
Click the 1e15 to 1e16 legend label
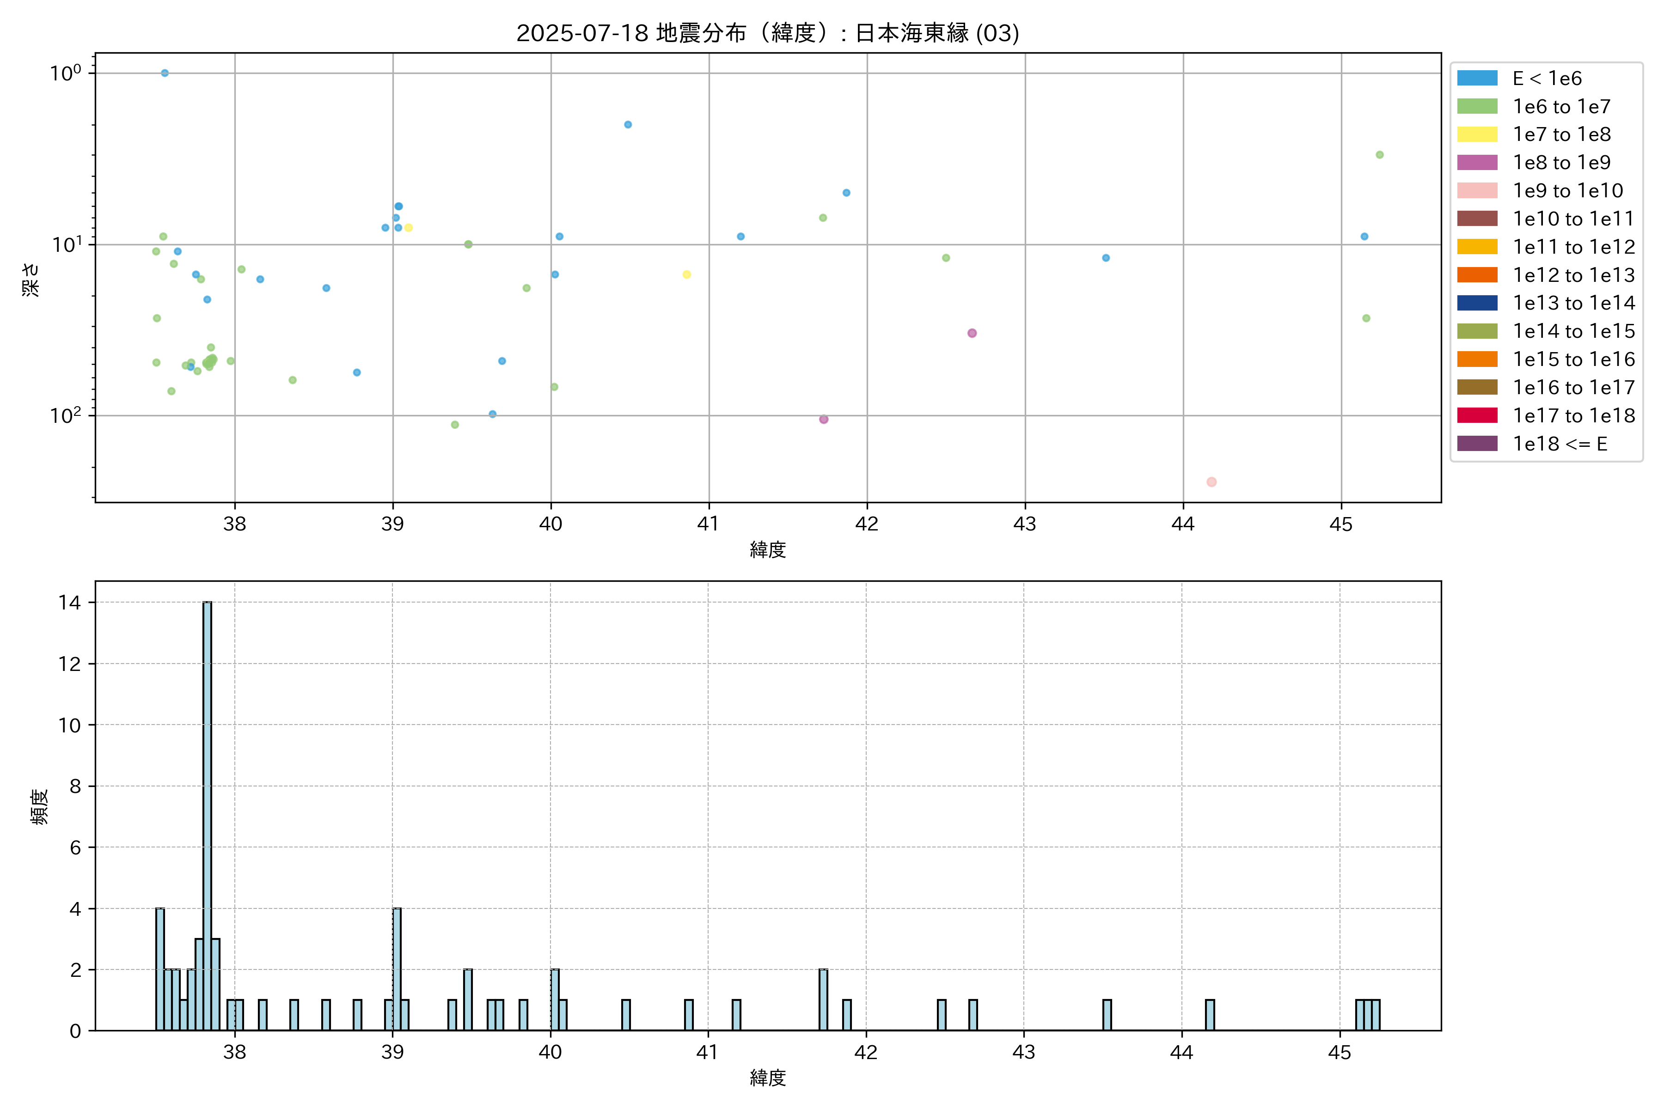(1573, 360)
